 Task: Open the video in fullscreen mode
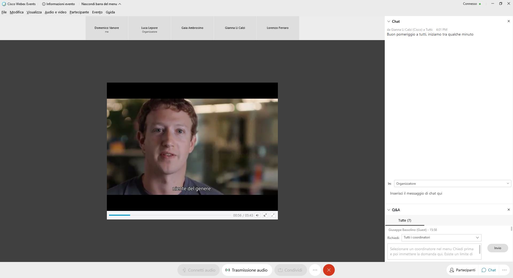pyautogui.click(x=273, y=215)
